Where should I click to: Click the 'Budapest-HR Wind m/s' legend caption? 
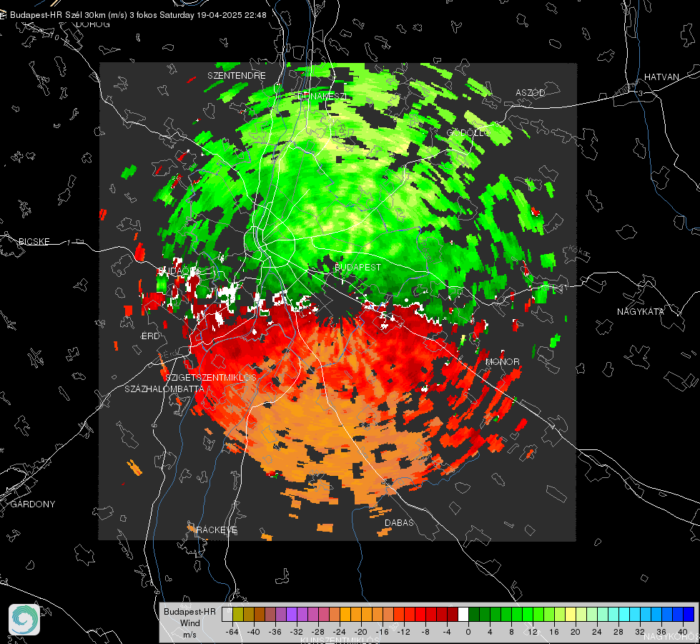coord(189,623)
